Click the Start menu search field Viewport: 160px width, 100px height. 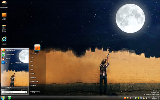15,92
